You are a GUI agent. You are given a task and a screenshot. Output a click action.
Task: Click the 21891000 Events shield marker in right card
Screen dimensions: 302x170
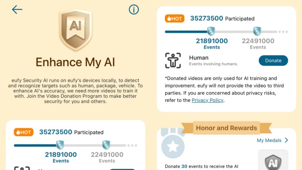(211, 31)
